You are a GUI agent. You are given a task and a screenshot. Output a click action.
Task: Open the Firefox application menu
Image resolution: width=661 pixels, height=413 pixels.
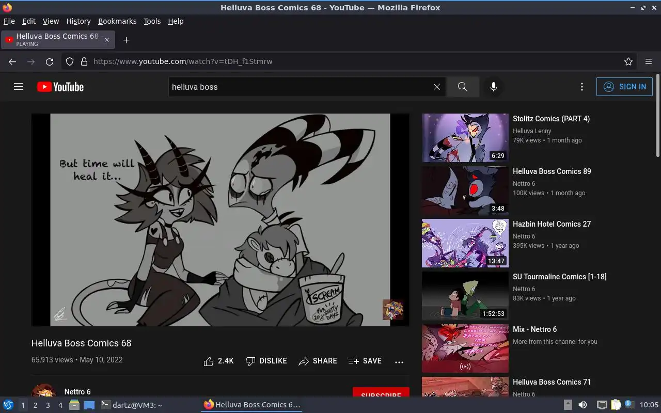pos(649,61)
